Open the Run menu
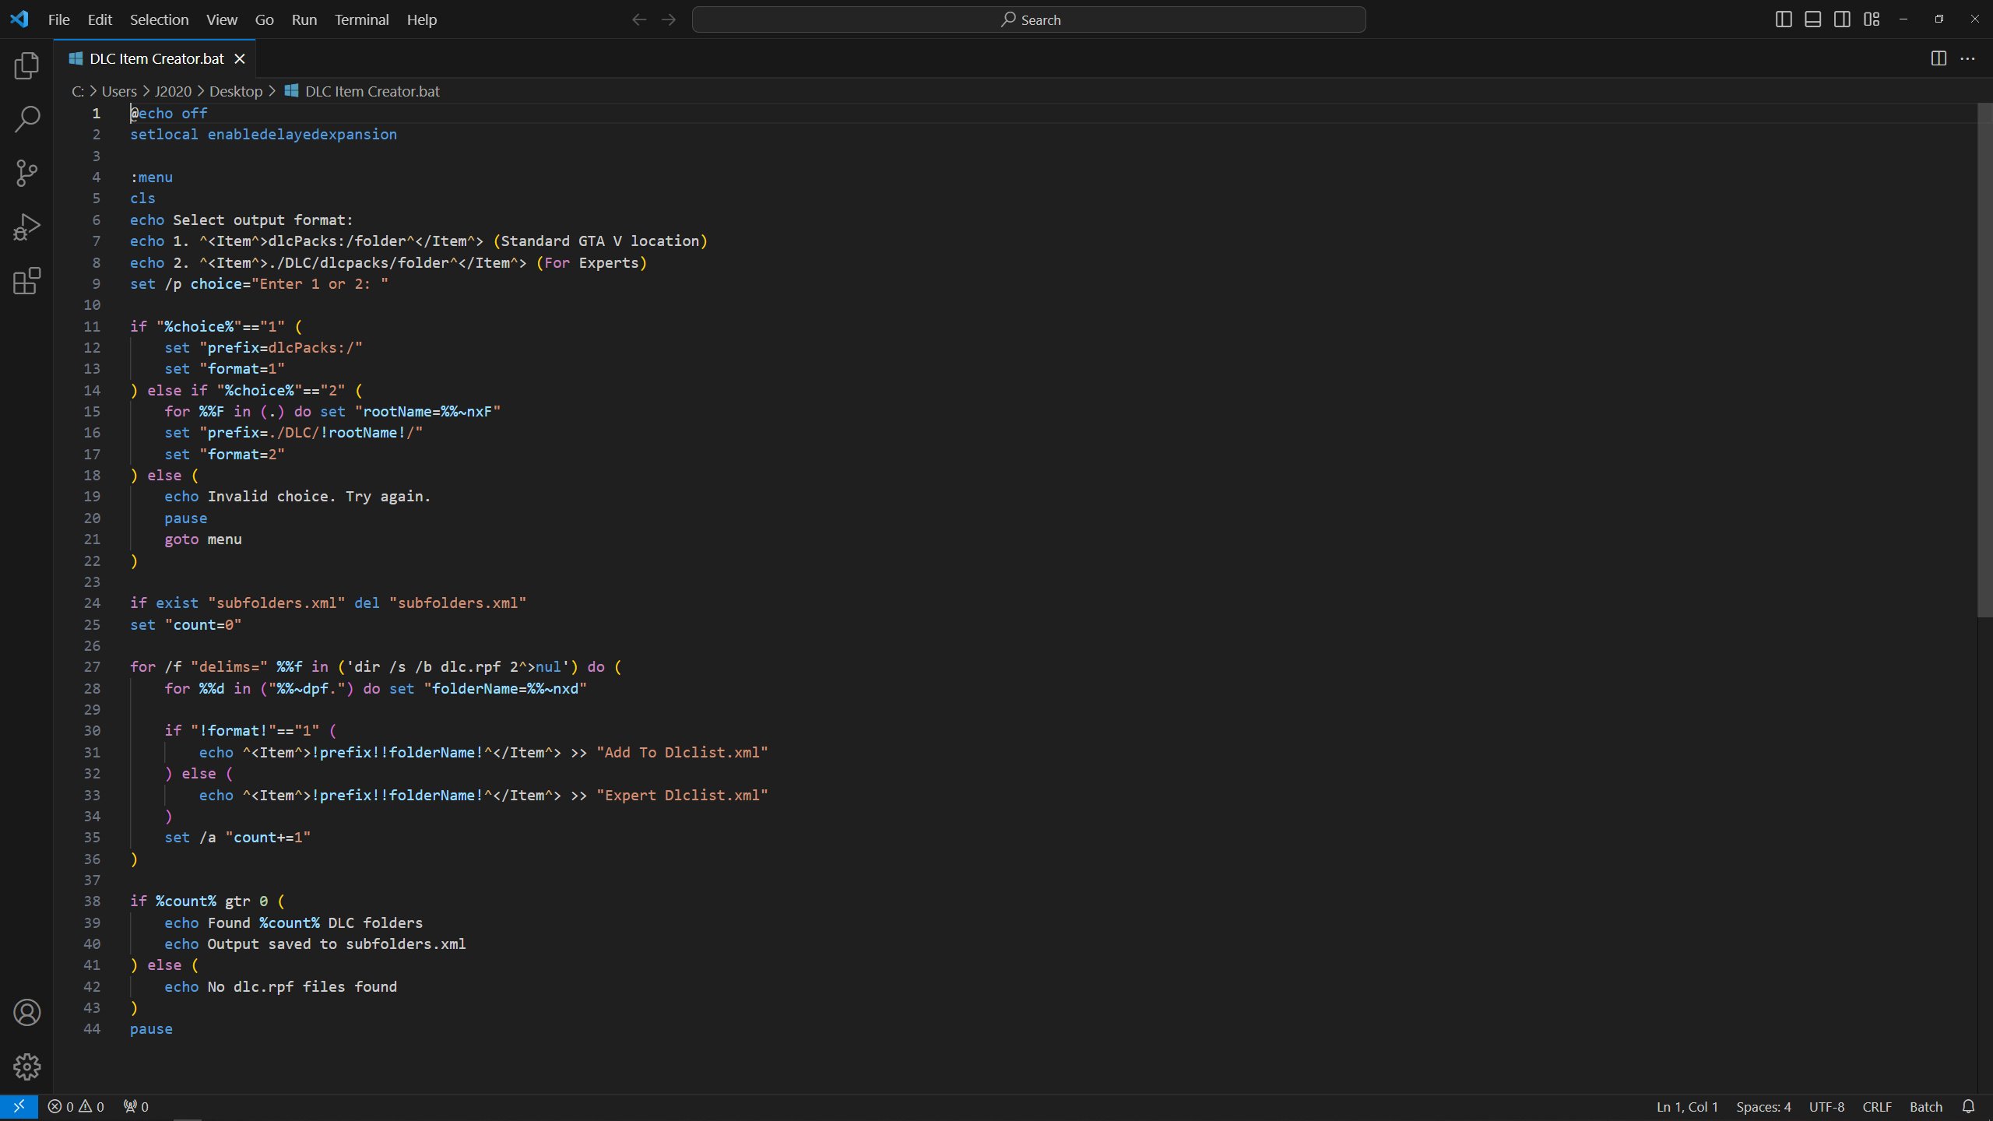The width and height of the screenshot is (1993, 1121). coord(304,19)
